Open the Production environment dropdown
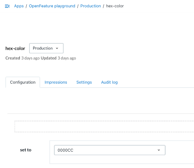 pos(46,48)
